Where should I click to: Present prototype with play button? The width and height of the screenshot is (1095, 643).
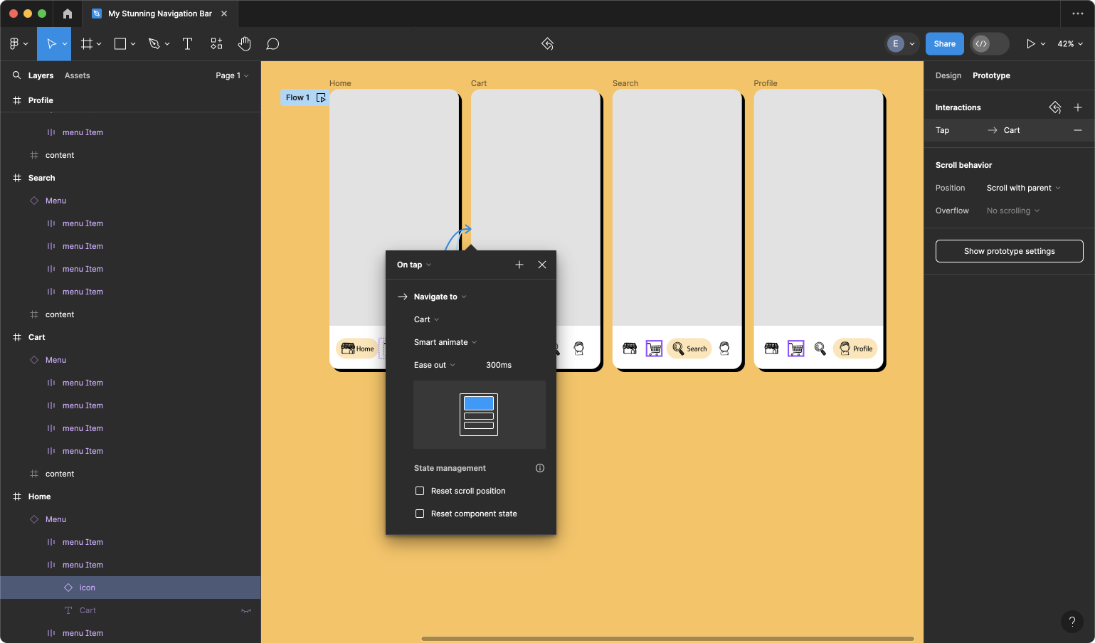tap(1030, 44)
